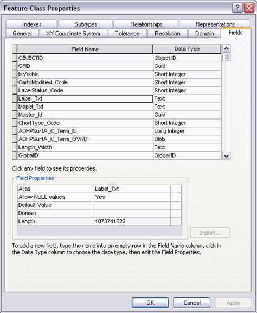
Task: Open the XY Coordinate System tab
Action: [73, 33]
